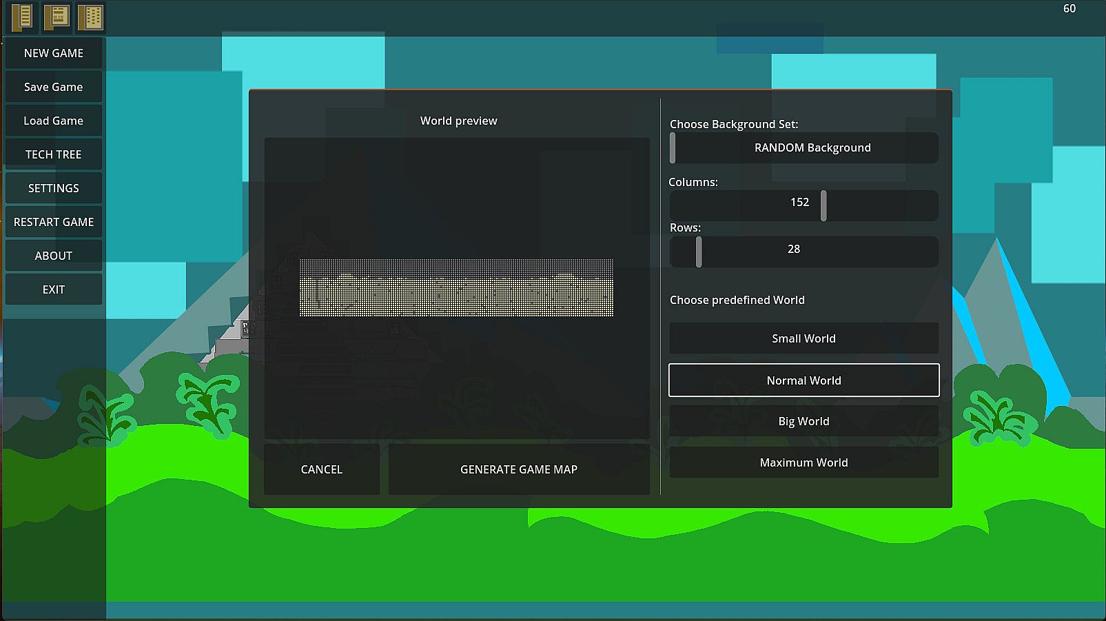Viewport: 1106px width, 621px height.
Task: Click the first list-style menu layout icon
Action: coord(22,17)
